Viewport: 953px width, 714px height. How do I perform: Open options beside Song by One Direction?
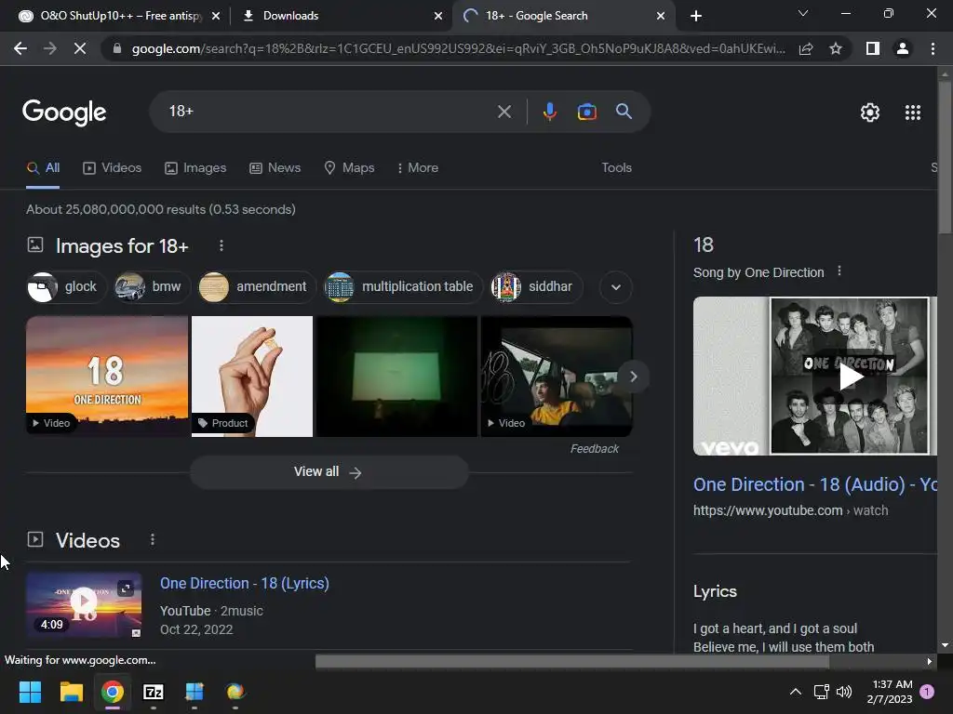(839, 271)
